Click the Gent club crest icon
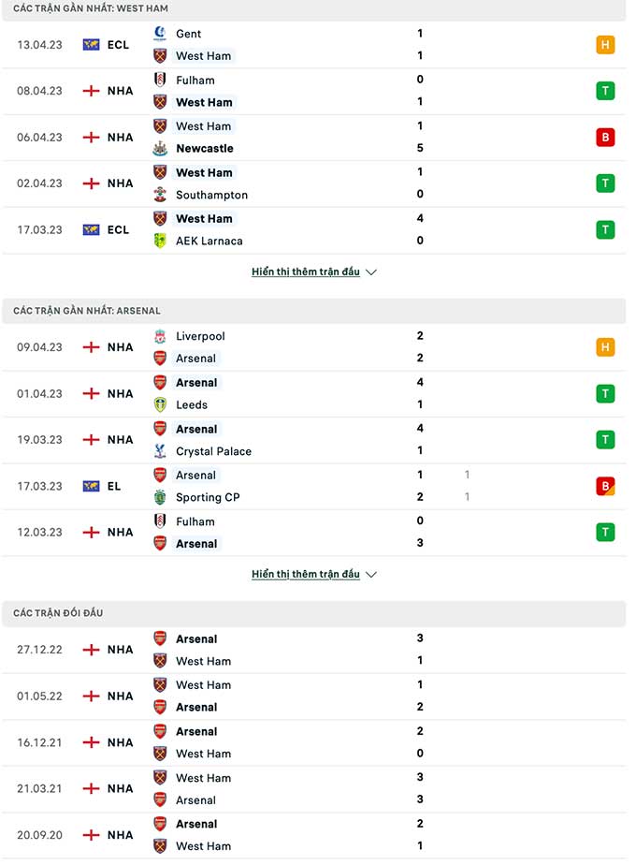This screenshot has width=636, height=865. [x=160, y=33]
